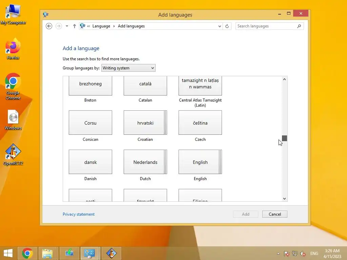Open My Computer desktop icon
Viewport: 347px width, 260px height.
tap(13, 14)
